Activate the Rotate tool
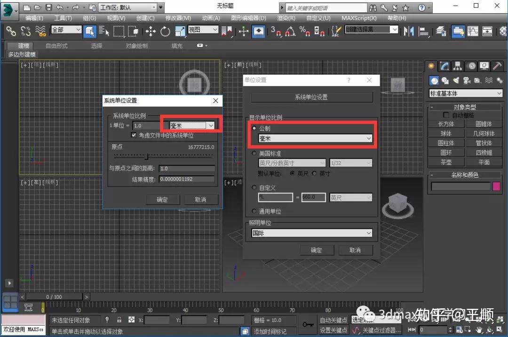The image size is (508, 337). pyautogui.click(x=165, y=31)
